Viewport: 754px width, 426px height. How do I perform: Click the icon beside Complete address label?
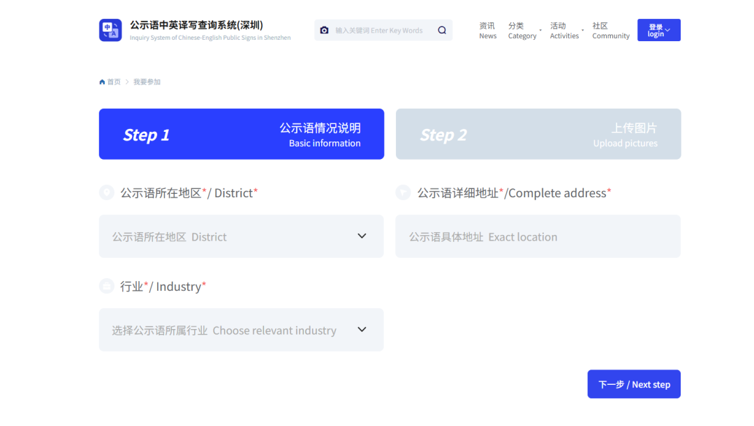tap(404, 192)
